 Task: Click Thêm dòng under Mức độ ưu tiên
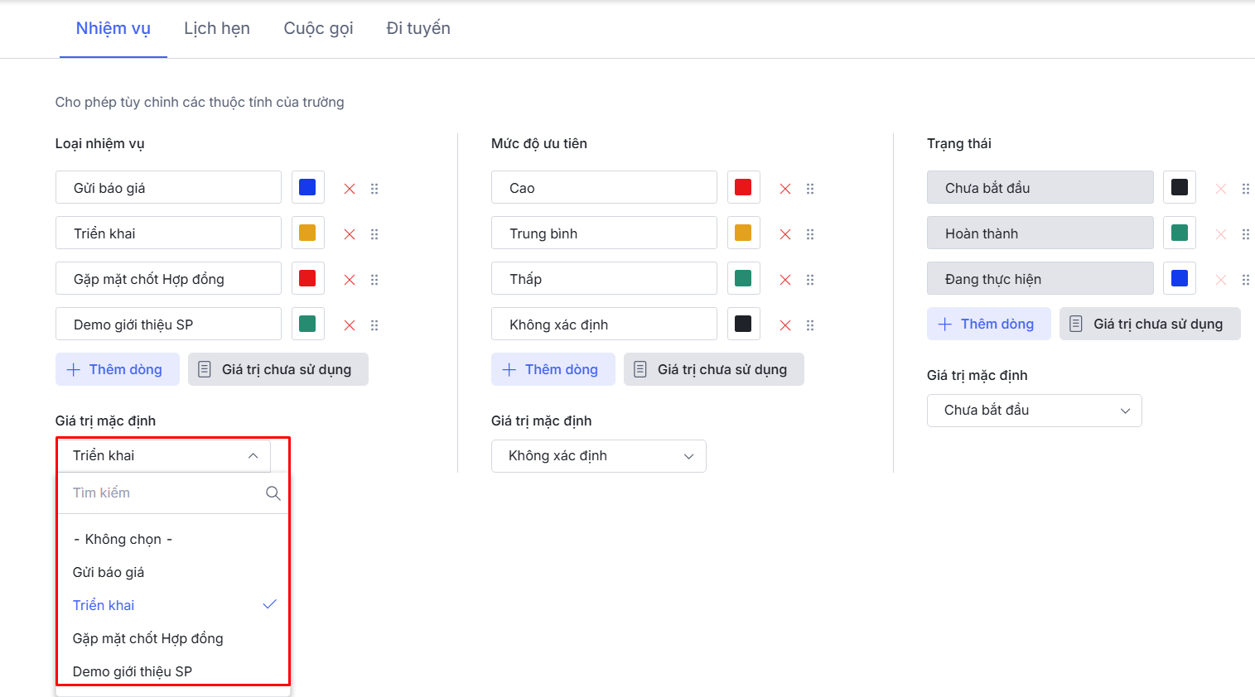click(x=553, y=369)
